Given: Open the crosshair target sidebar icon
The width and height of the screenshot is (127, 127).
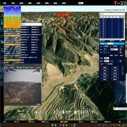Looking at the screenshot, I should pyautogui.click(x=2, y=36).
